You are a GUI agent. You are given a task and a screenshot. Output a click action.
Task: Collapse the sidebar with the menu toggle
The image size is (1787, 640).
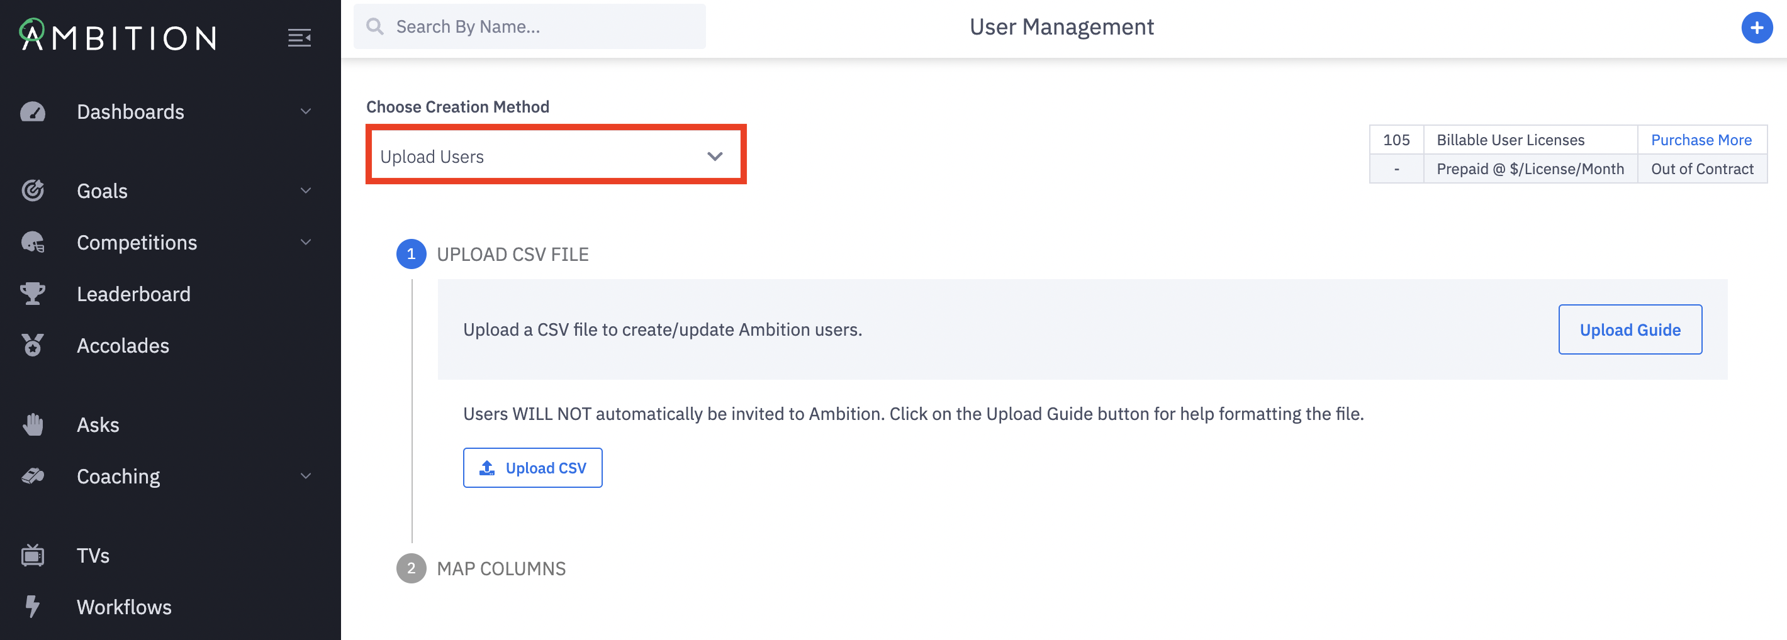(x=299, y=38)
